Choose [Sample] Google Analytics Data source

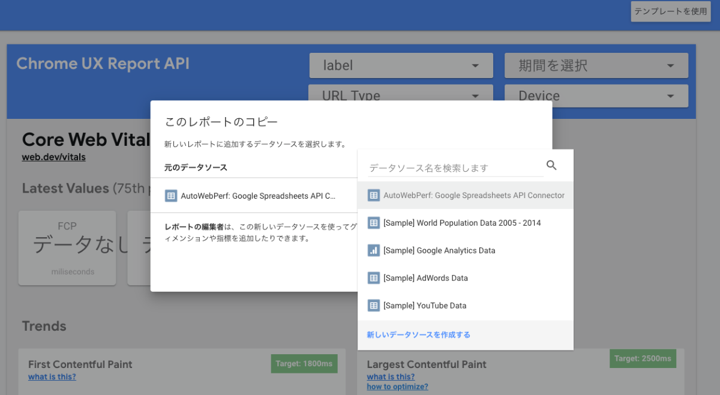[x=466, y=250]
